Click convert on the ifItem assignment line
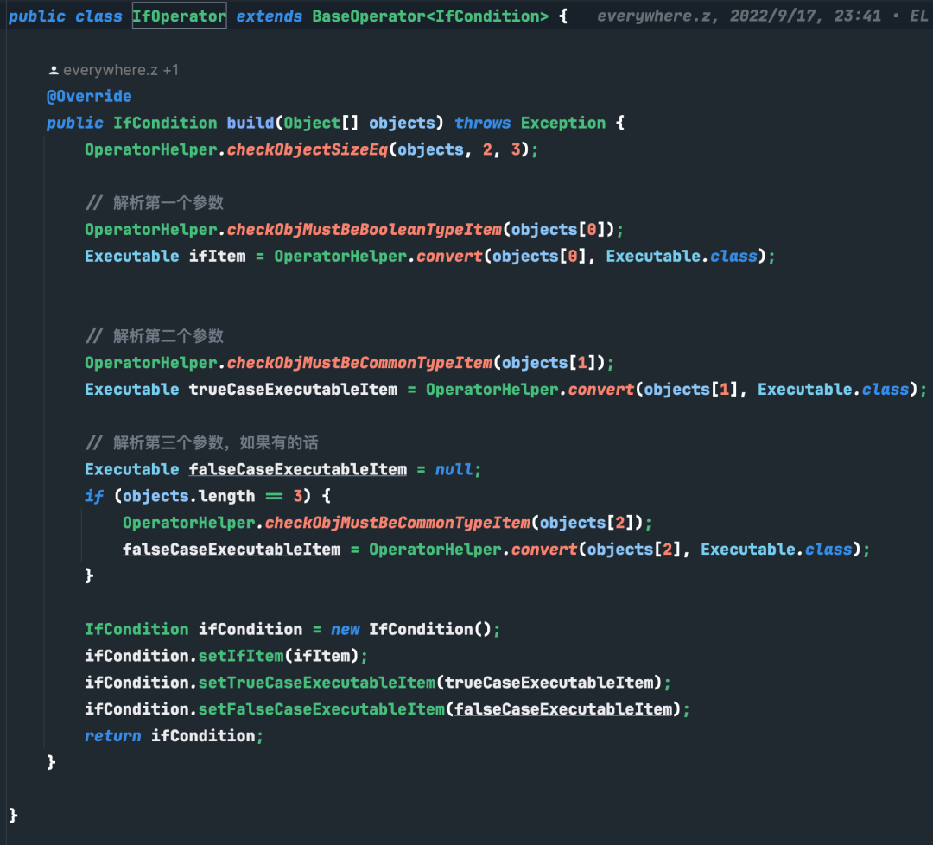Screen dimensions: 933x845 pos(449,257)
